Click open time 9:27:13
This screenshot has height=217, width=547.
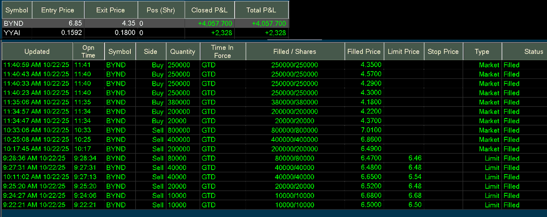click(x=86, y=177)
